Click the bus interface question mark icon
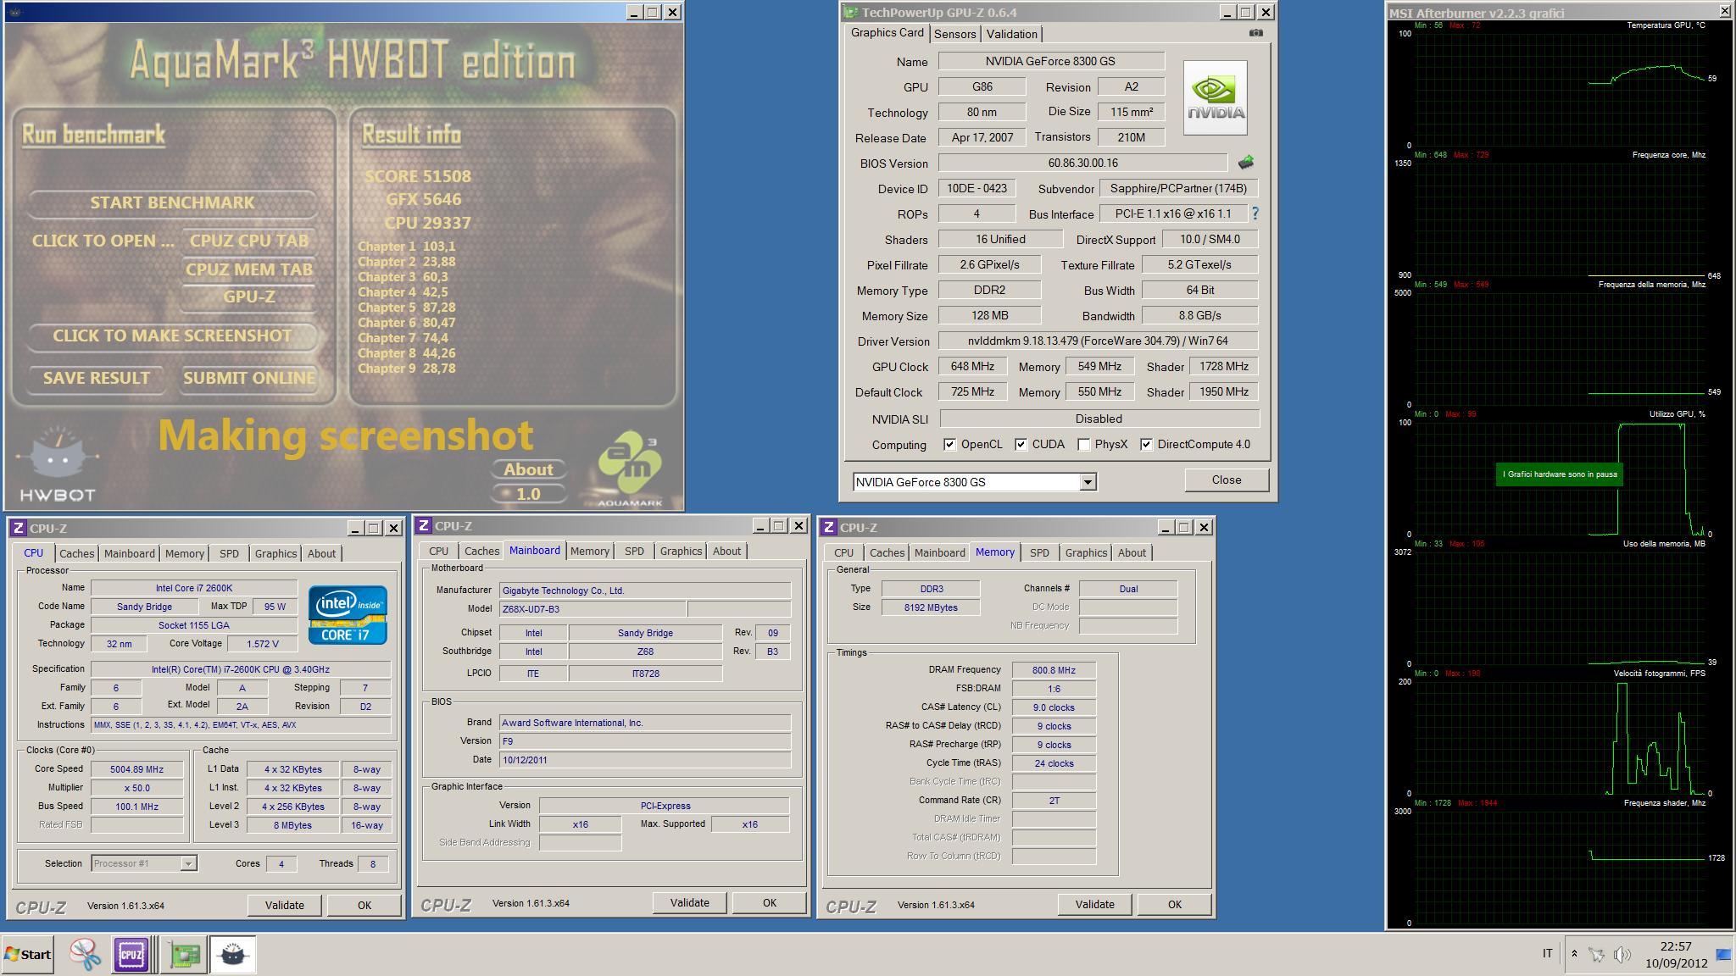 [1255, 213]
